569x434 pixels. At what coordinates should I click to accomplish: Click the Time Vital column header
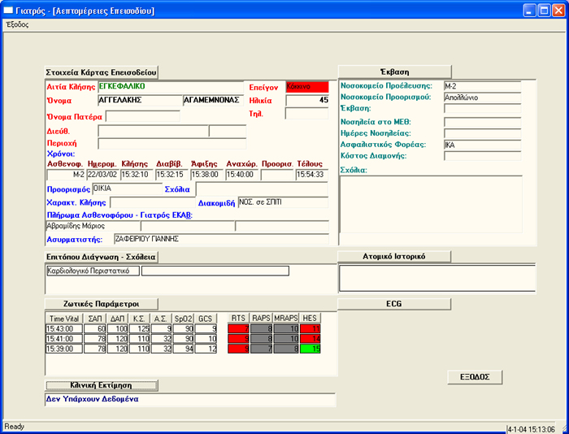point(64,319)
